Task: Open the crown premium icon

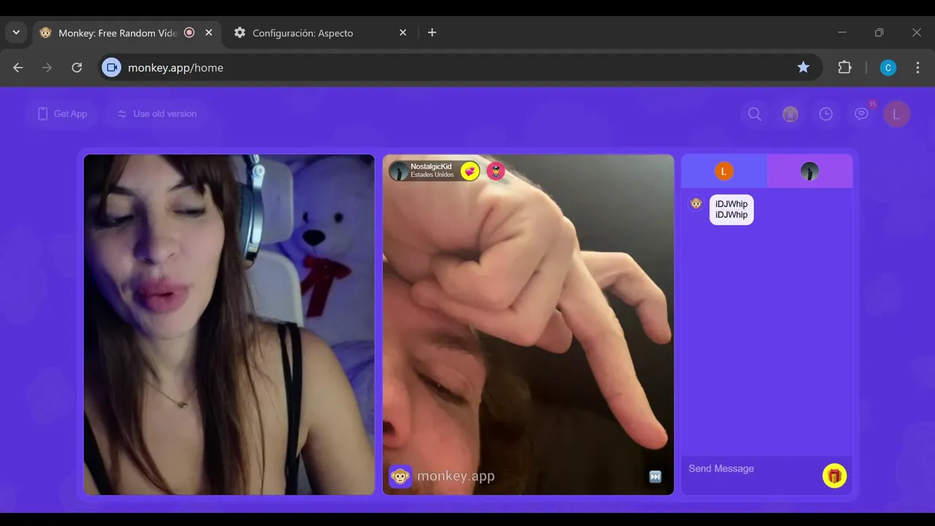Action: pyautogui.click(x=790, y=114)
